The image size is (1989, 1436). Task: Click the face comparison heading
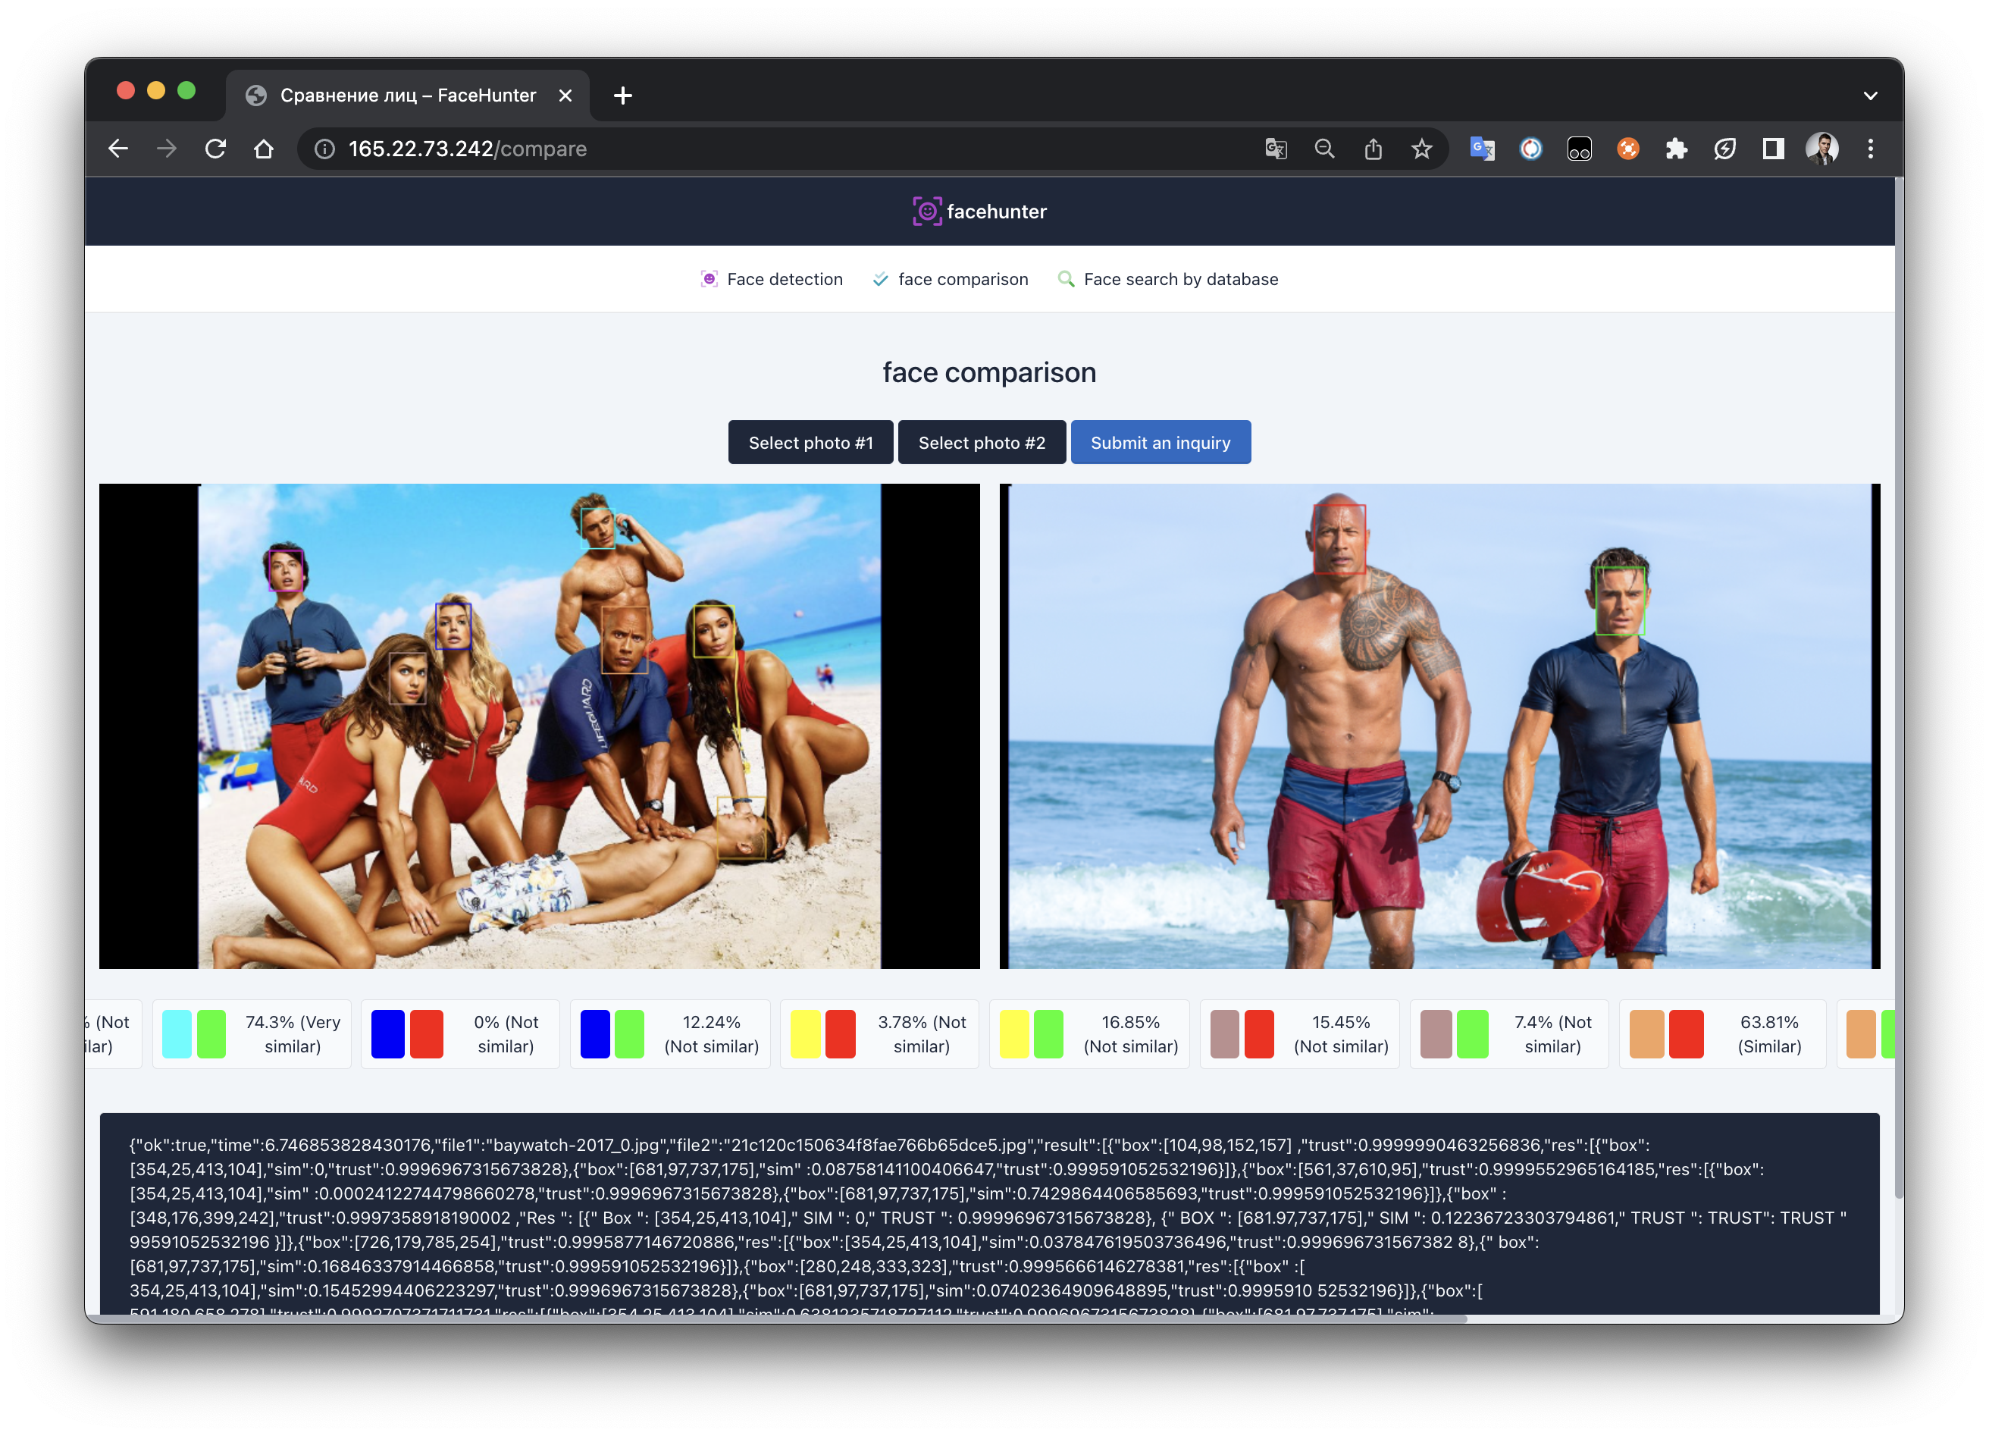point(989,373)
